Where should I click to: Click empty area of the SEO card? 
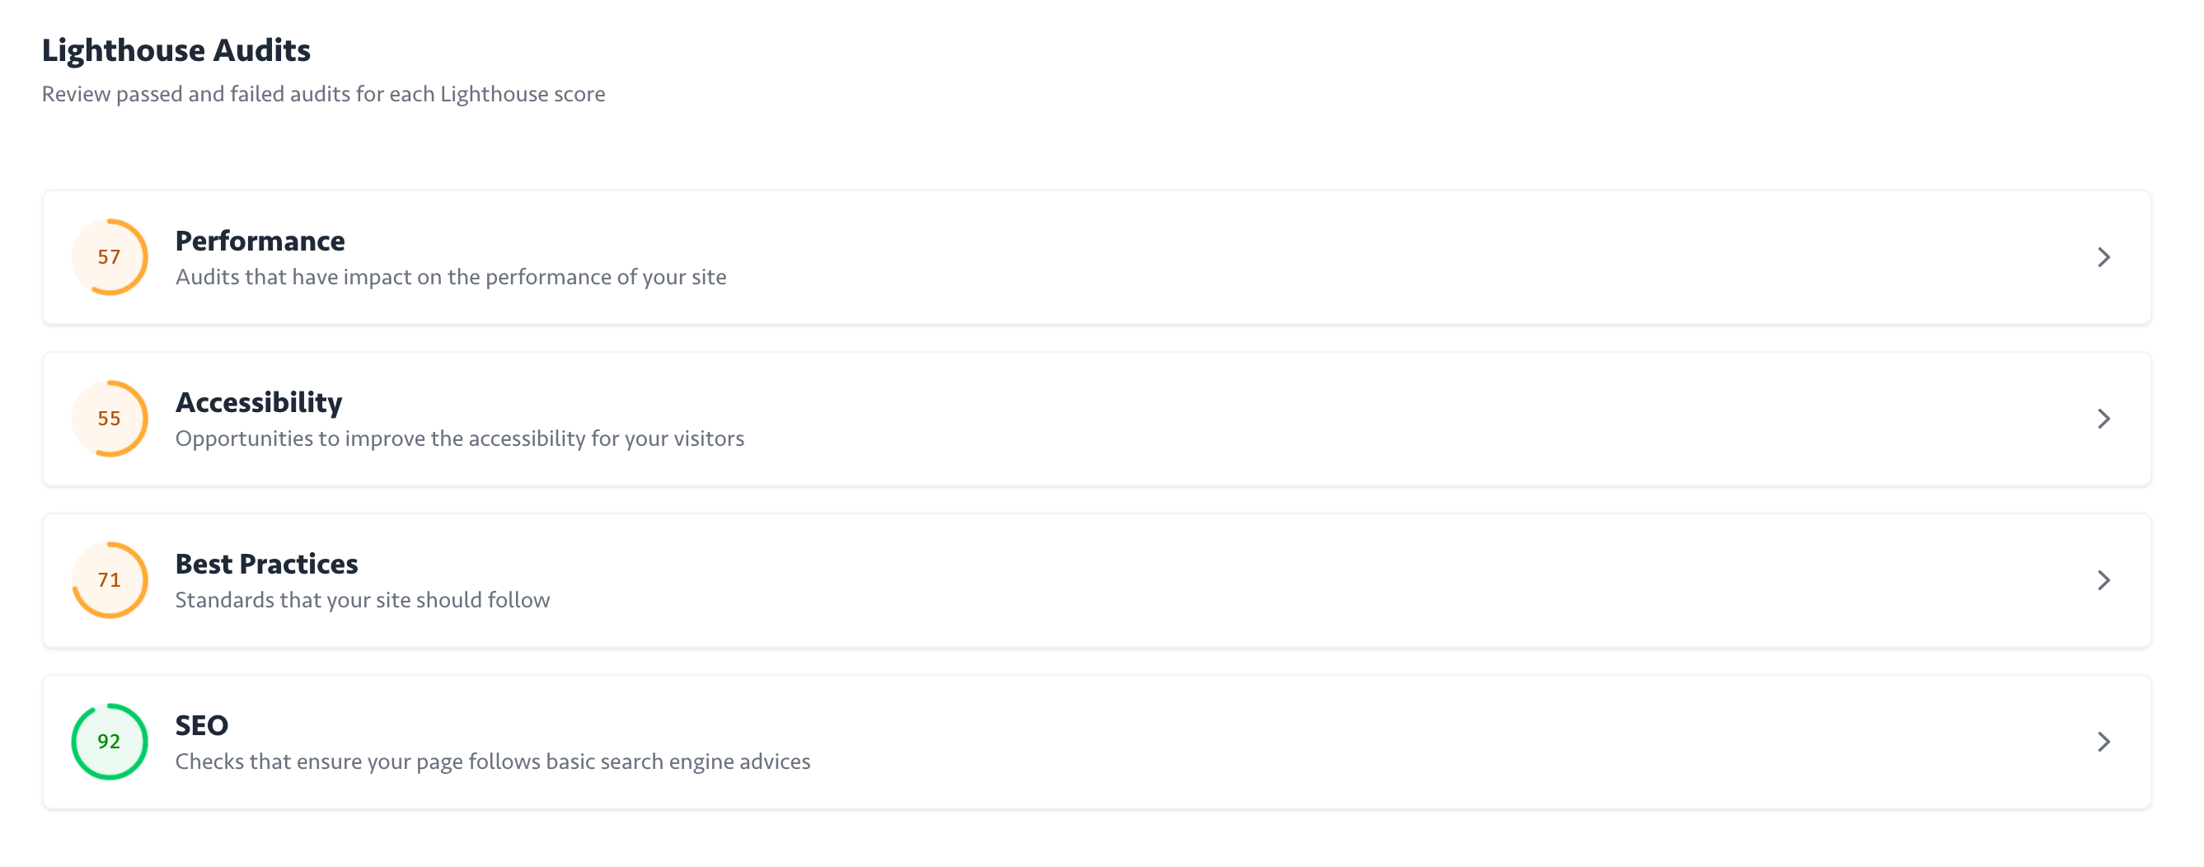[x=1369, y=741]
